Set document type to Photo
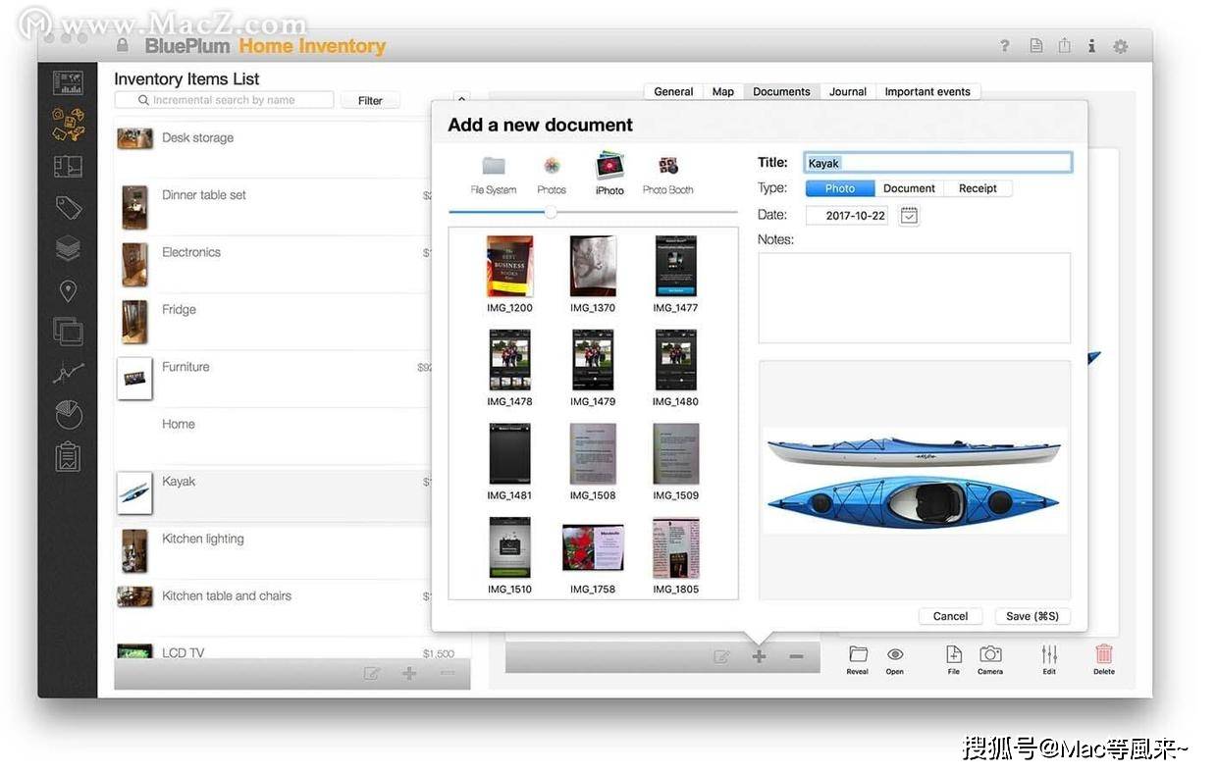Viewport: 1217px width, 774px height. (839, 188)
